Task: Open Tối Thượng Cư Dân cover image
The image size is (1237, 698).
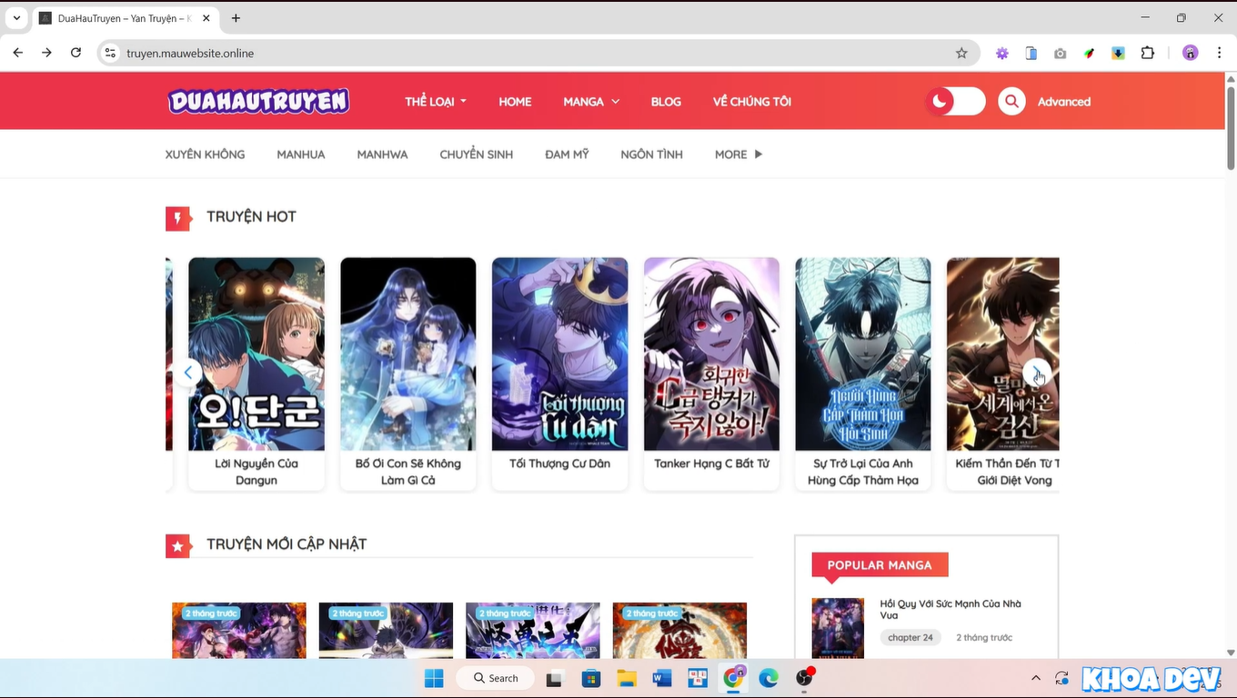Action: click(559, 354)
